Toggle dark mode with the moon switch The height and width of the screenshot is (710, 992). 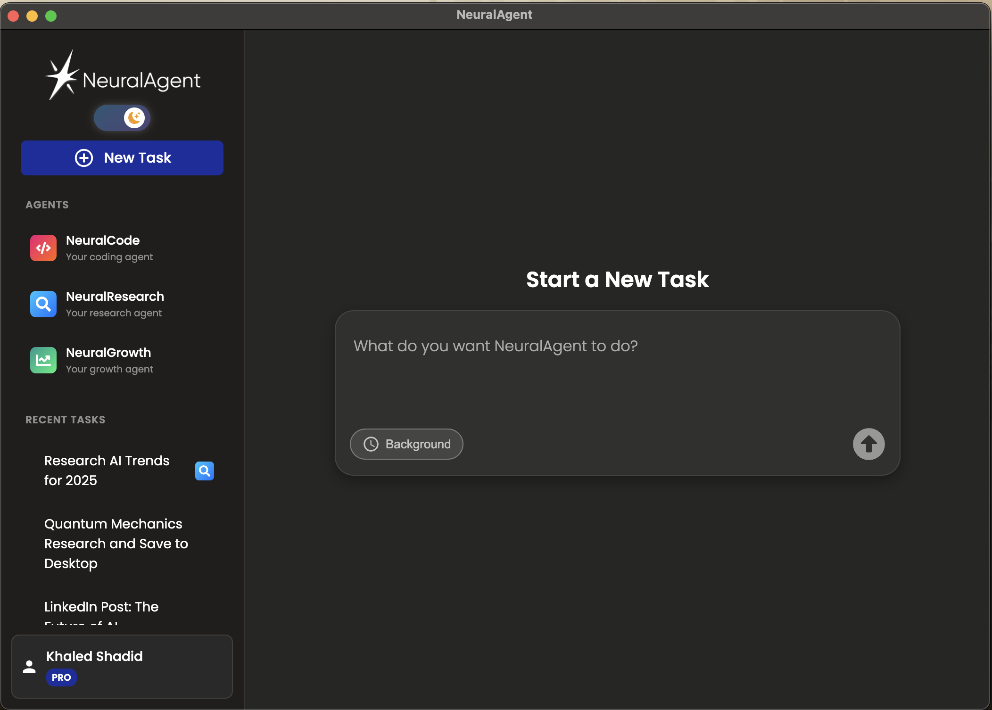coord(122,117)
